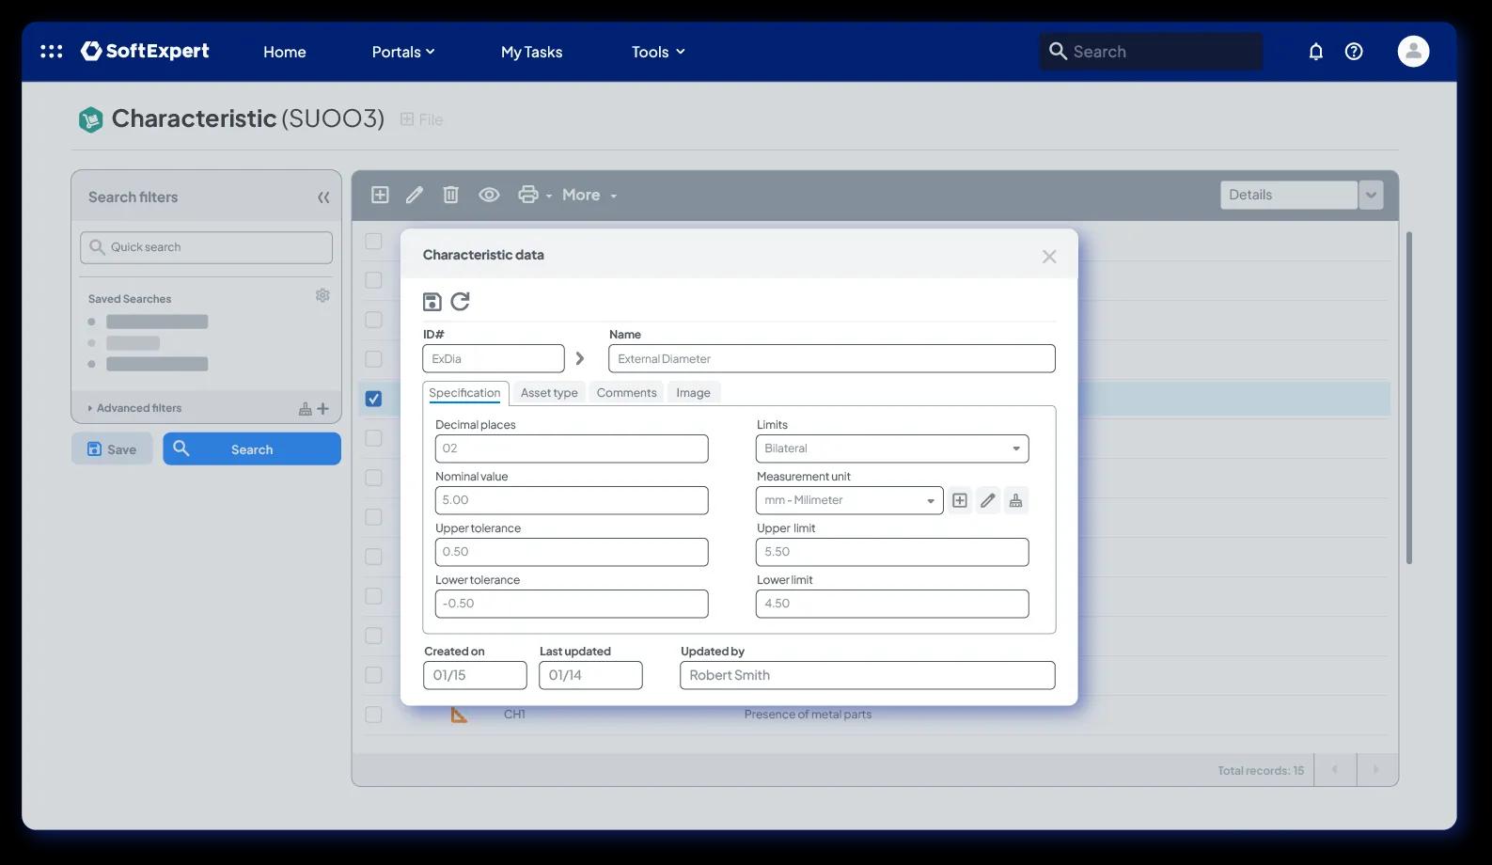This screenshot has width=1492, height=865.
Task: Open the Tools menu in navigation bar
Action: (658, 52)
